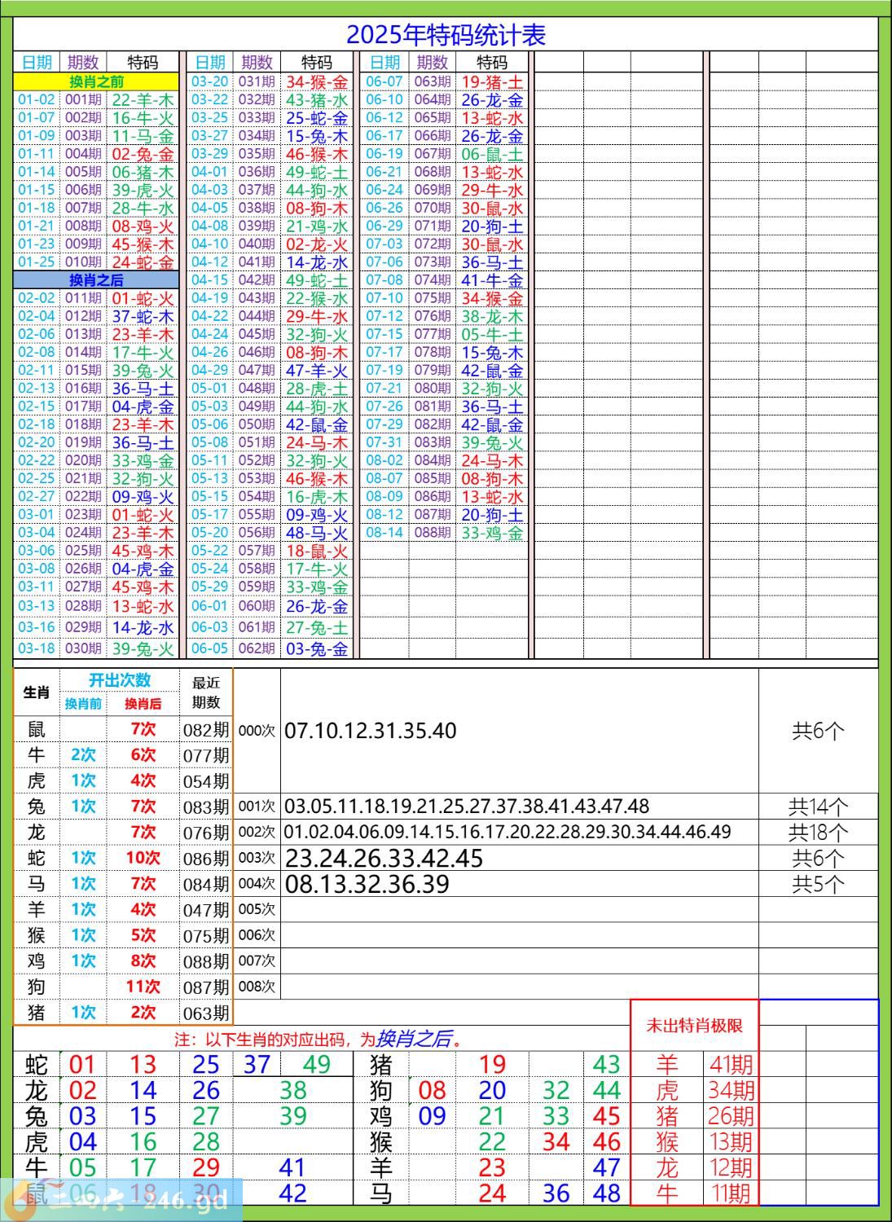Select the 特码 cell 47-羊-火

[317, 371]
